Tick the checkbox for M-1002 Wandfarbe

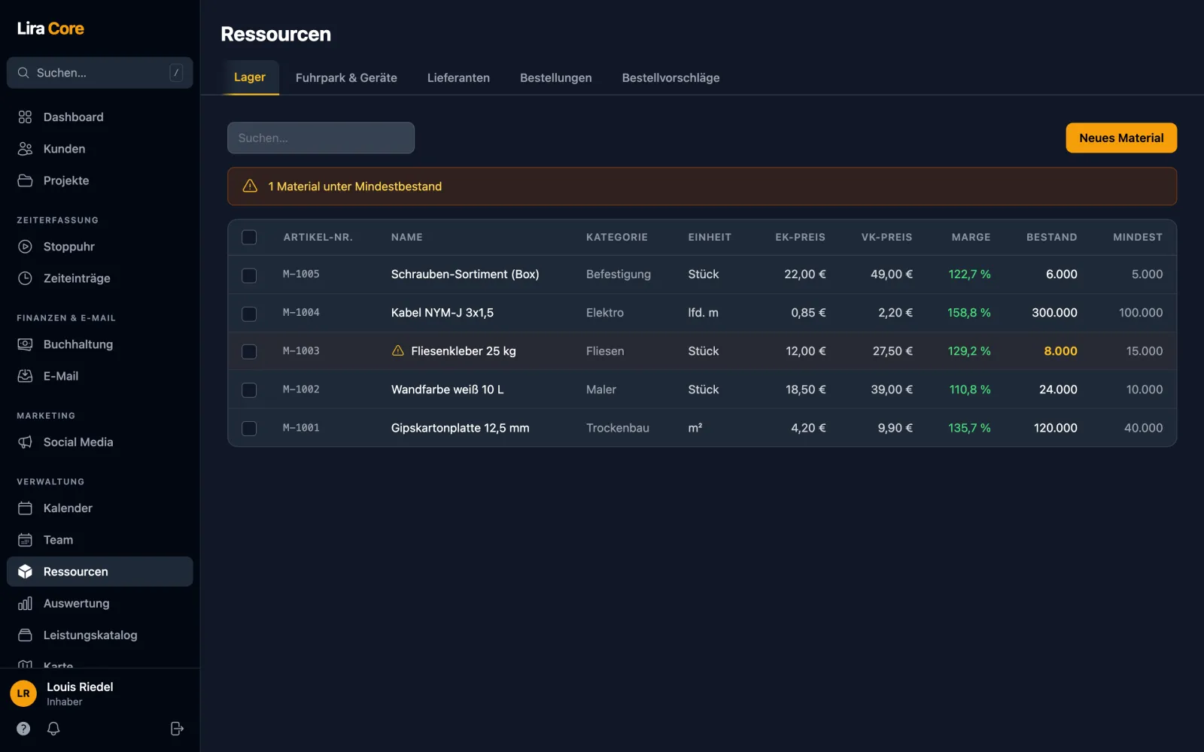coord(249,390)
